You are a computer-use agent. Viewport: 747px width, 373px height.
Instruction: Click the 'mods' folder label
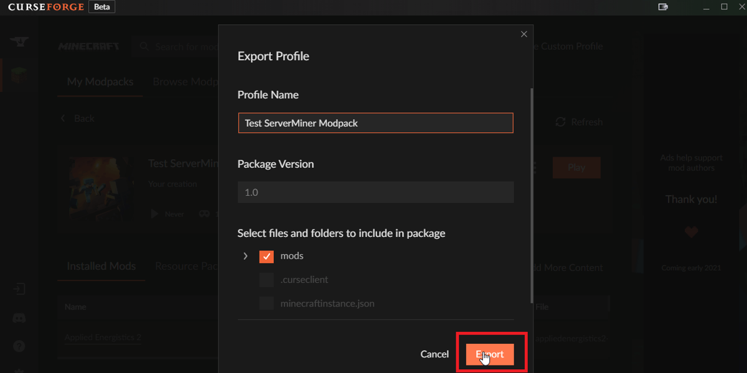pyautogui.click(x=292, y=256)
